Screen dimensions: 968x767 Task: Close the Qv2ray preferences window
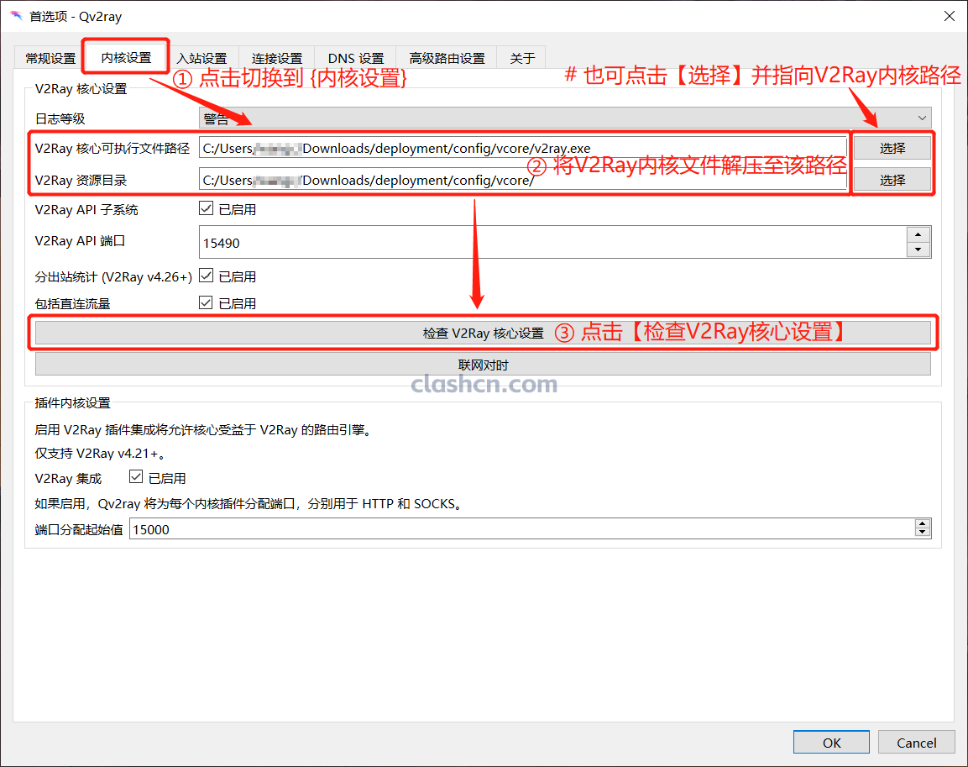[949, 16]
